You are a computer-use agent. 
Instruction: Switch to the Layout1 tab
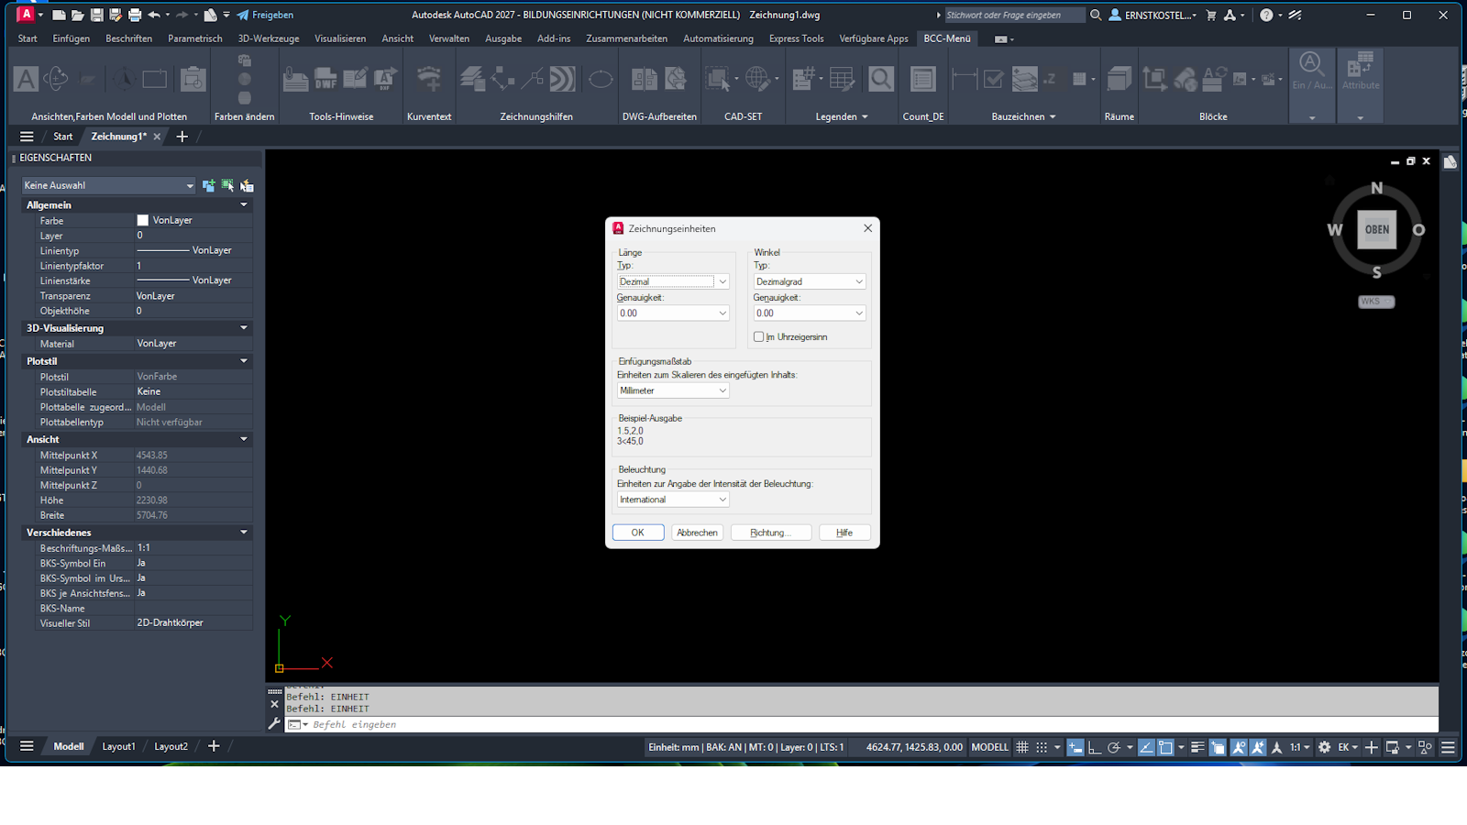point(118,746)
